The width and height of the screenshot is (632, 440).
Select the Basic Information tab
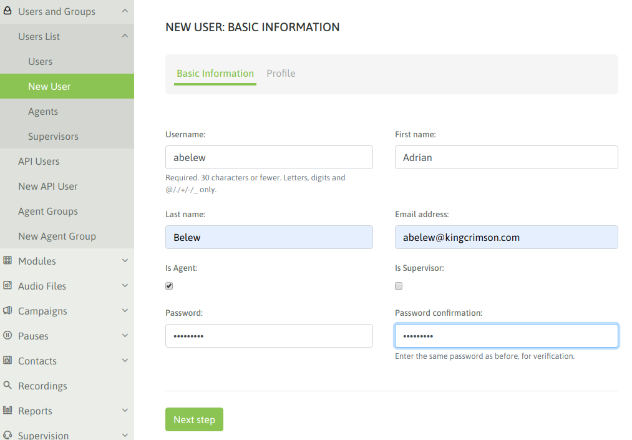click(x=215, y=74)
